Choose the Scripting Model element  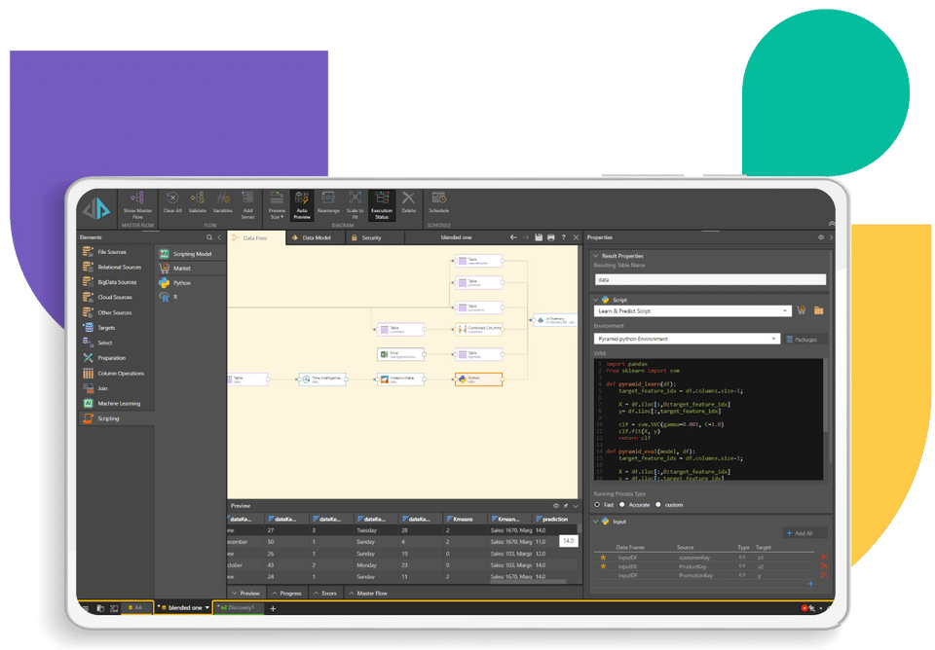coord(191,254)
